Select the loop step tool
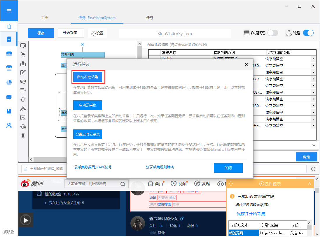Image resolution: width=320 pixels, height=237 pixels. (x=23, y=99)
